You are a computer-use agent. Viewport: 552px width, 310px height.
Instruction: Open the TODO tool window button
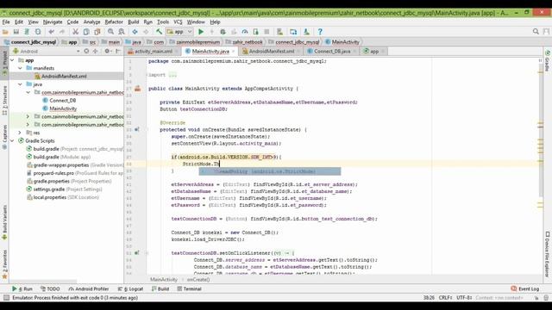tap(50, 289)
